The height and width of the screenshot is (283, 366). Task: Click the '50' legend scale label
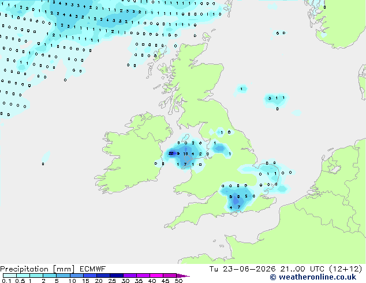(178, 281)
